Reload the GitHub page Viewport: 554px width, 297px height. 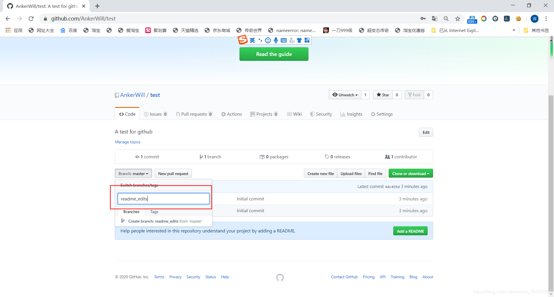tap(31, 19)
